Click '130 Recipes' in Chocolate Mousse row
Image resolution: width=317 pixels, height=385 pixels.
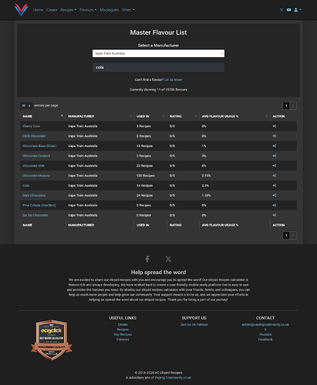tap(146, 176)
